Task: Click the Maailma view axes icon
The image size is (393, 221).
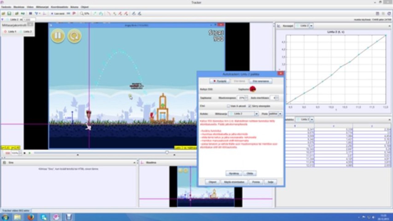Action: coord(142,162)
